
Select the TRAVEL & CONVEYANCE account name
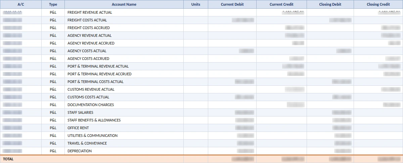click(x=87, y=143)
